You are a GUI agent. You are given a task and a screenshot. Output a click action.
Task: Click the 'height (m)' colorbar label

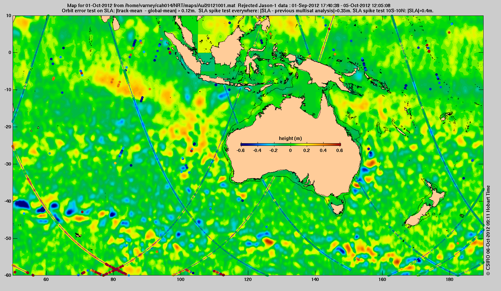point(290,138)
